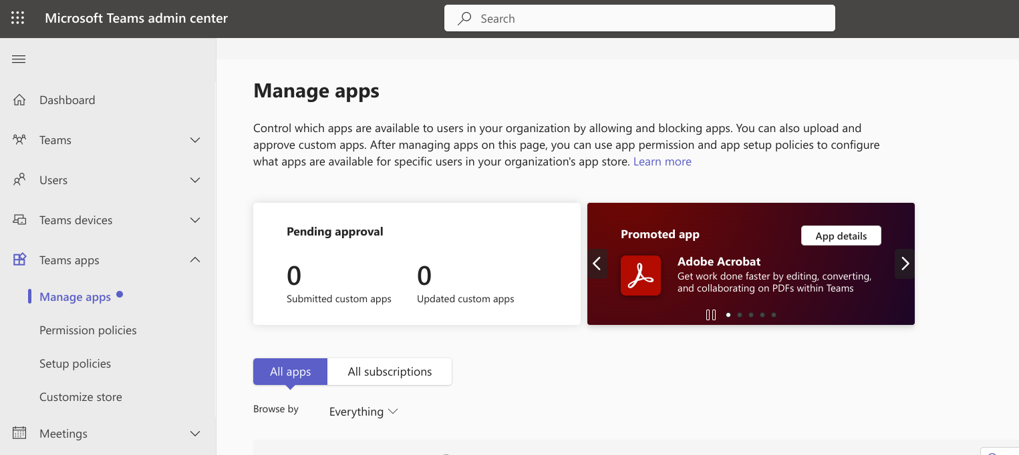Click the Submitted custom apps count
1019x455 pixels.
(x=294, y=275)
